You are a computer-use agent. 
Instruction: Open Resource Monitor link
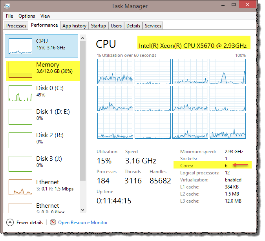point(83,223)
